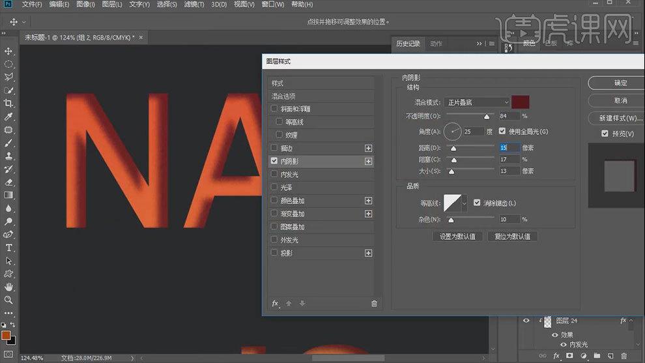Select the Crop tool
This screenshot has width=645, height=363.
point(8,104)
